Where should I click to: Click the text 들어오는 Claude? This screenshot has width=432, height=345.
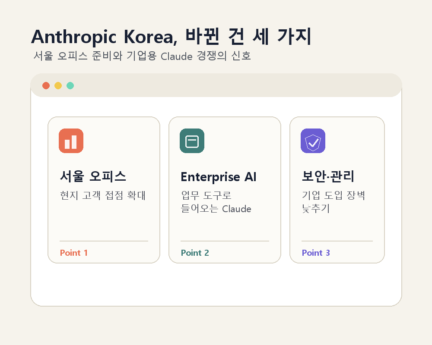pyautogui.click(x=216, y=209)
